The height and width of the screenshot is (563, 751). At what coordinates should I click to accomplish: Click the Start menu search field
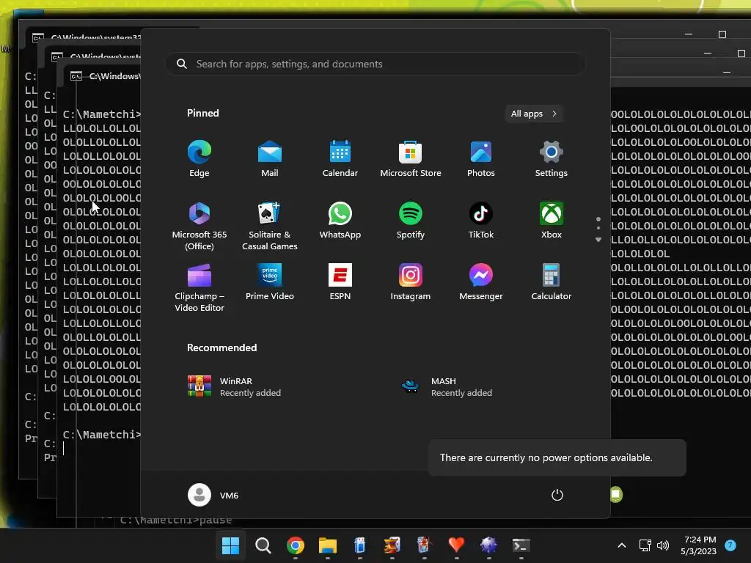[x=375, y=64]
